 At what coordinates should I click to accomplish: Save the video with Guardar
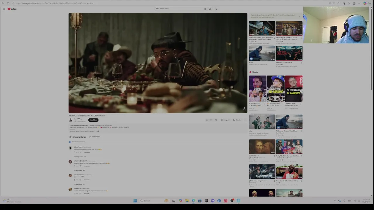tap(237, 120)
